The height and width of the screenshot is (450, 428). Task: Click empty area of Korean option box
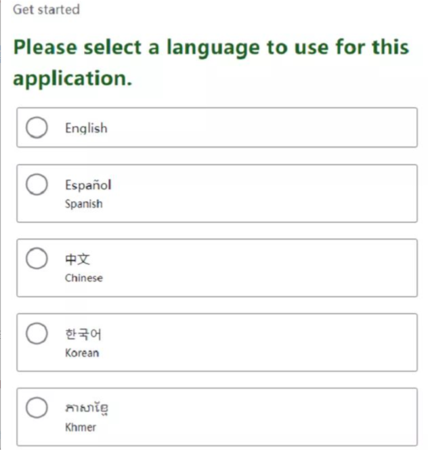tap(271, 342)
